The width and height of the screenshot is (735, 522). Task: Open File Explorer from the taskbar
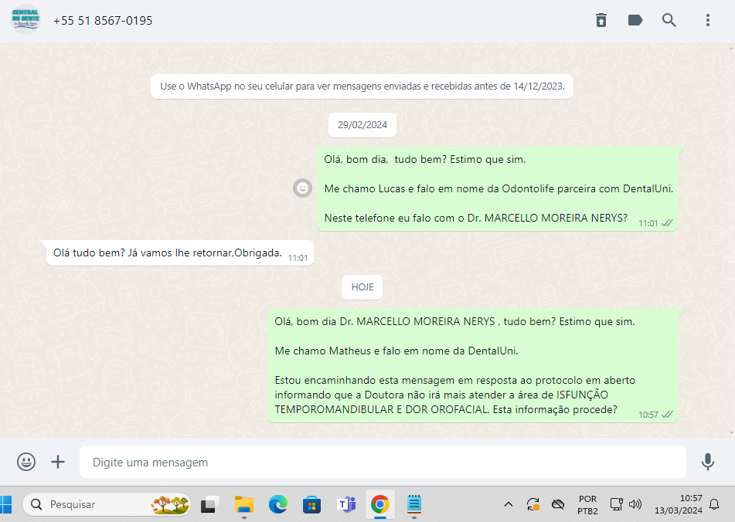coord(243,505)
